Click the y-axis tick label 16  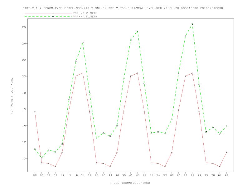[24, 109]
